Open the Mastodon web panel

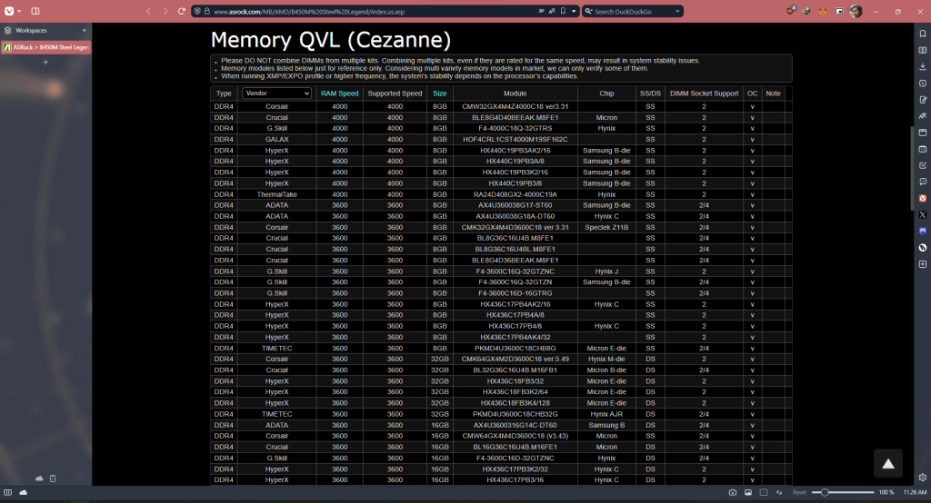click(x=923, y=231)
